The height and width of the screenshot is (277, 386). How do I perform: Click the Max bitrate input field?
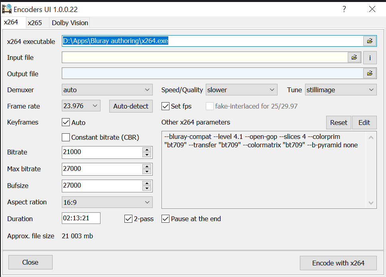pos(102,169)
